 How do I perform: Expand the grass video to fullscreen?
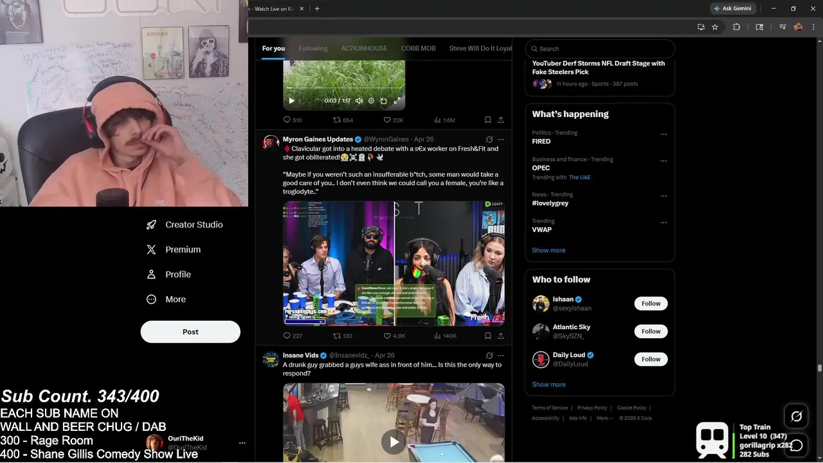(397, 101)
